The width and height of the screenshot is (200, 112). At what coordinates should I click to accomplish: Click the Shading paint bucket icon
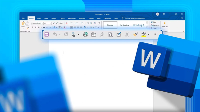91,27
